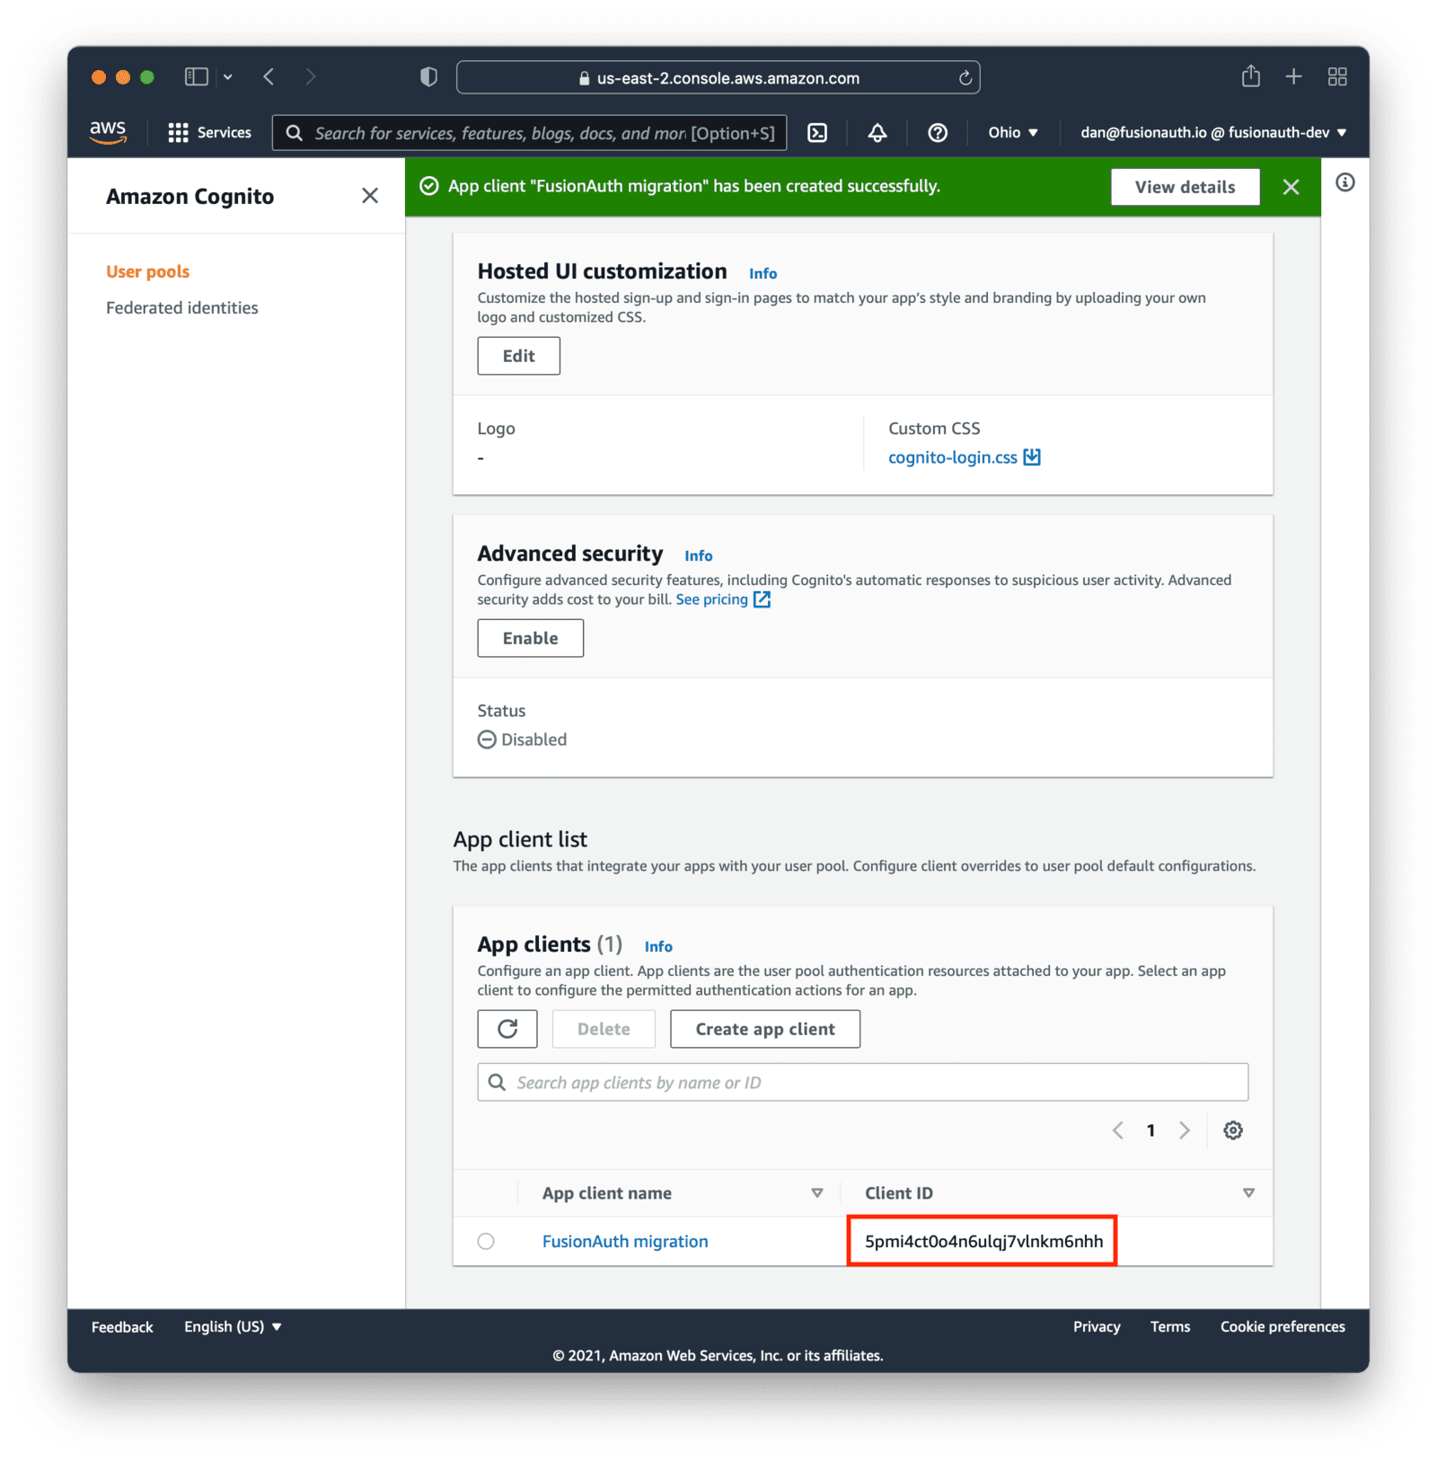Create a new app client
1437x1462 pixels.
[764, 1029]
